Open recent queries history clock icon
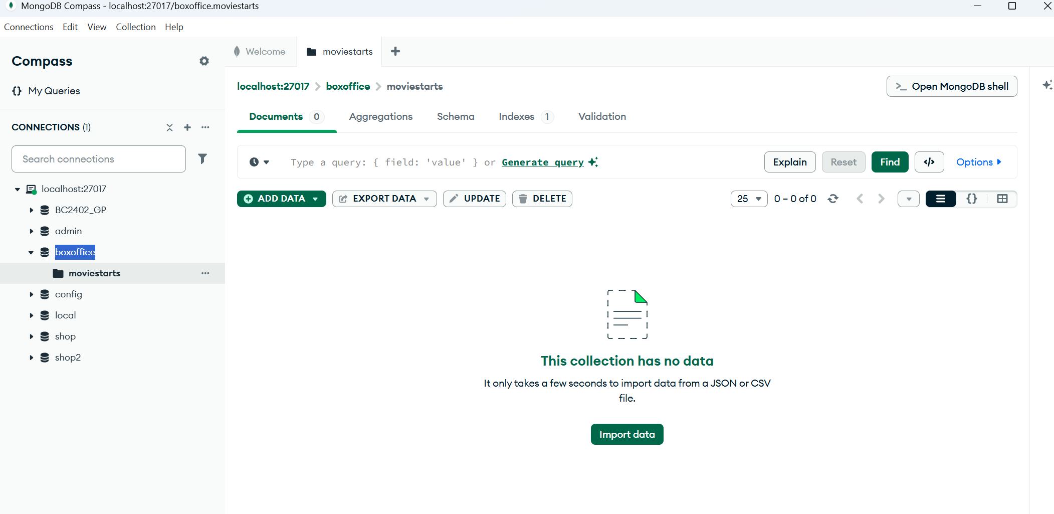 pyautogui.click(x=259, y=162)
